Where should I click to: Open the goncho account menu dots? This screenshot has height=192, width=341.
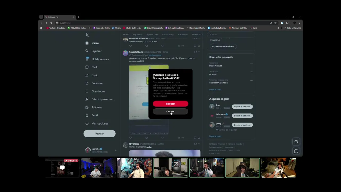click(x=116, y=150)
